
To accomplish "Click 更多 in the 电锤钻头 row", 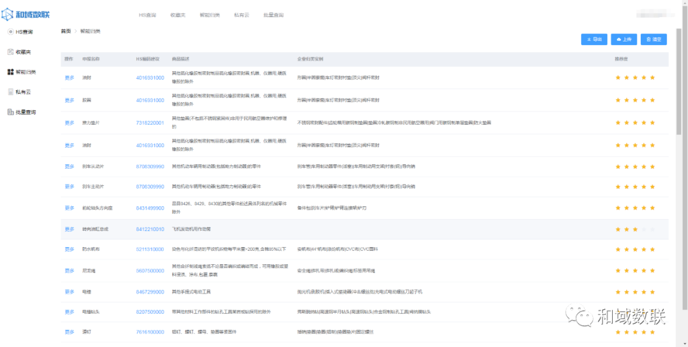I will tap(70, 312).
